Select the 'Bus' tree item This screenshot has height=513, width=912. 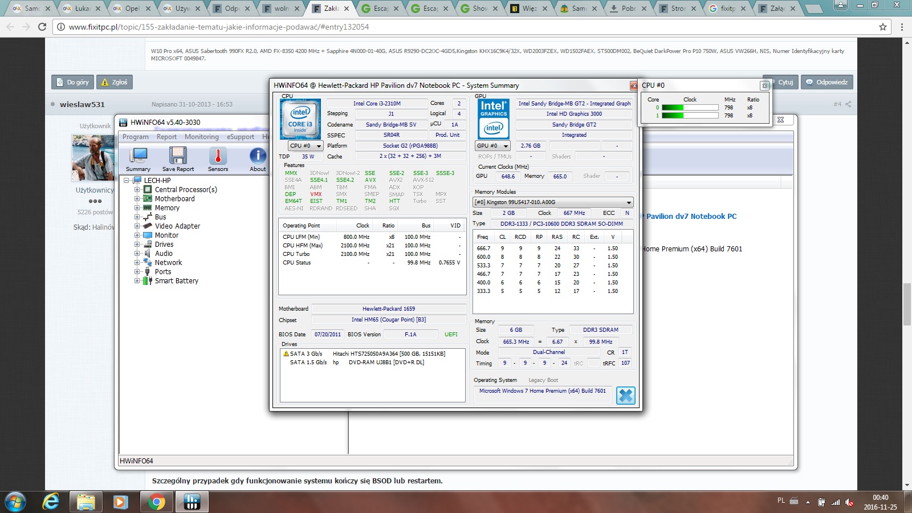tap(160, 217)
